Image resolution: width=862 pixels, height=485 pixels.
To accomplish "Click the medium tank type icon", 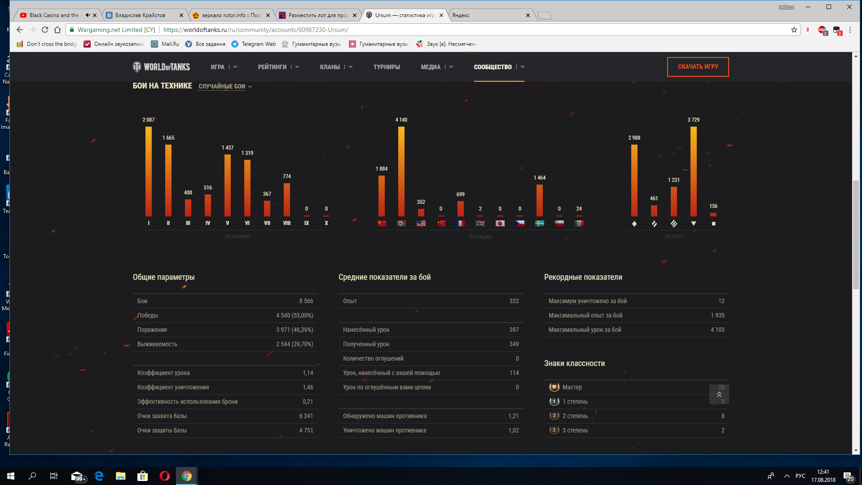I will (x=654, y=224).
